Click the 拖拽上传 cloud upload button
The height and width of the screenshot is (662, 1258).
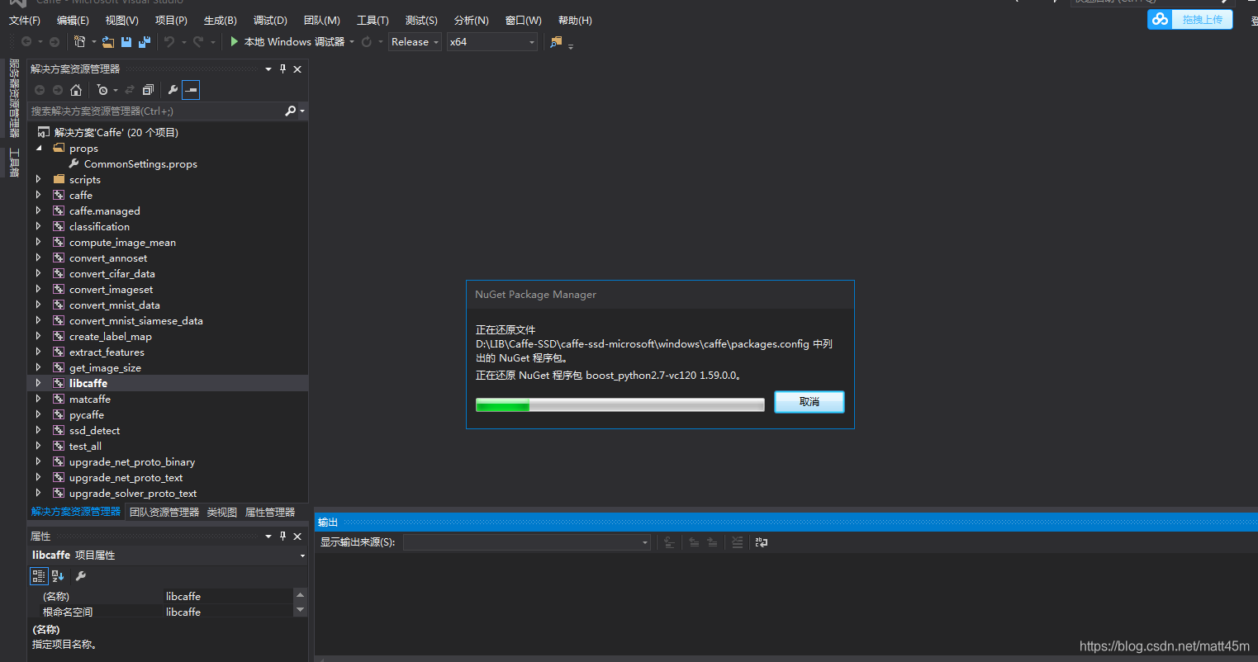pos(1189,19)
